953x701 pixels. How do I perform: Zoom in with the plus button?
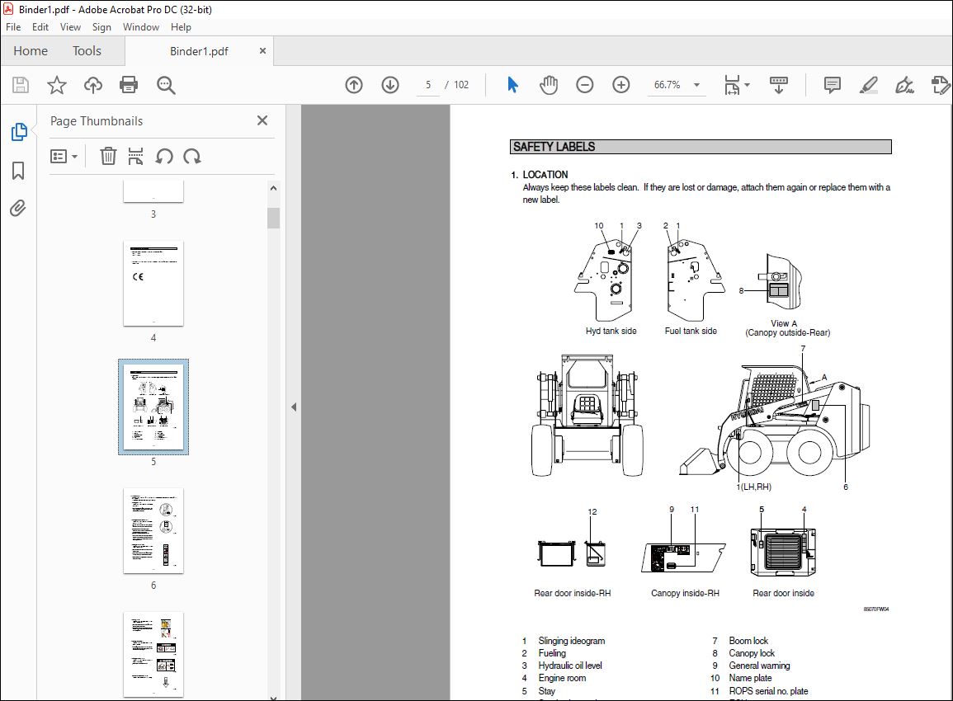click(x=621, y=84)
